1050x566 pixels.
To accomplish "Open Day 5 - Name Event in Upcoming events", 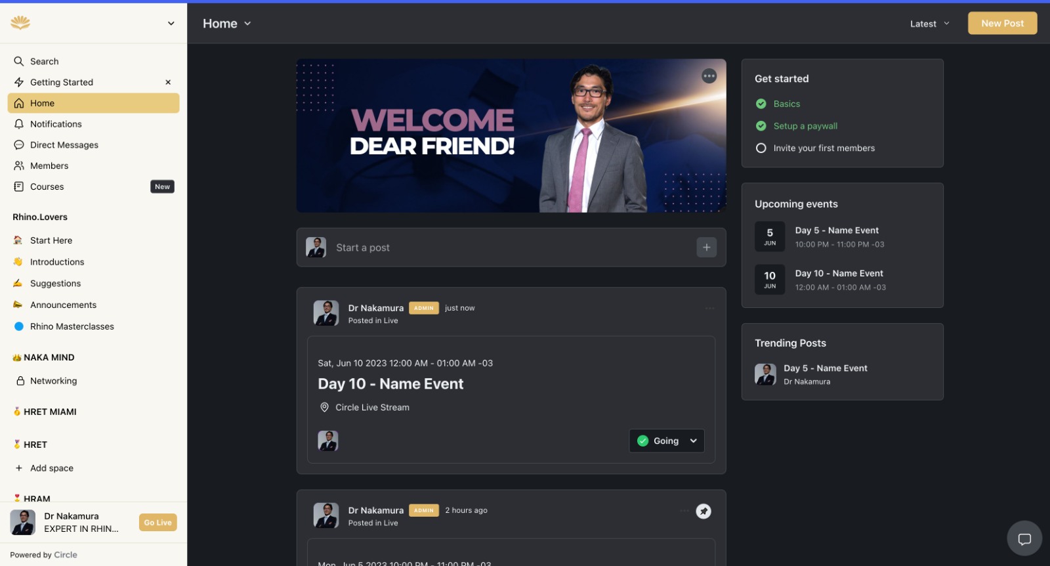I will click(x=837, y=230).
